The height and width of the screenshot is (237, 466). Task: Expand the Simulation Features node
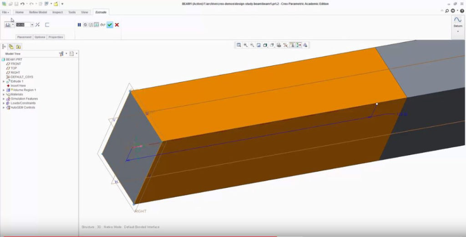coord(4,99)
